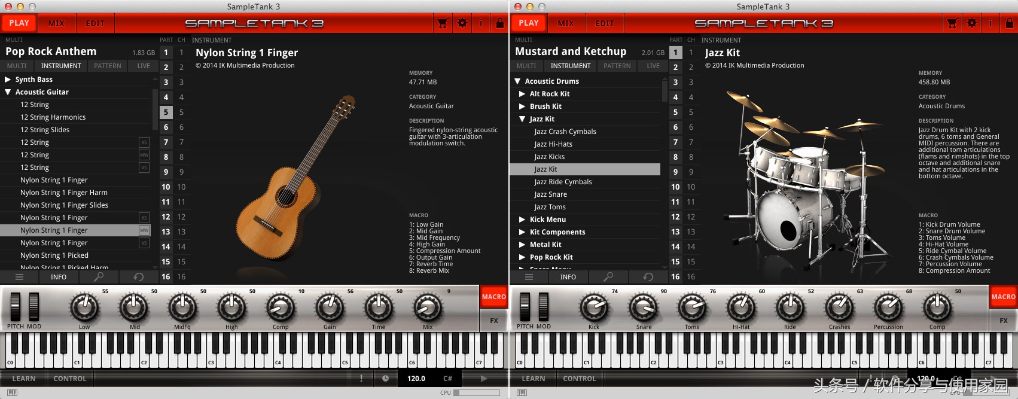Collapse the Acoustic Drums category
Image resolution: width=1018 pixels, height=399 pixels.
(x=517, y=81)
